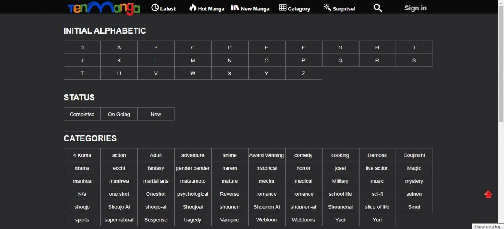Open search with the magnifier icon
This screenshot has height=229, width=504.
point(378,8)
